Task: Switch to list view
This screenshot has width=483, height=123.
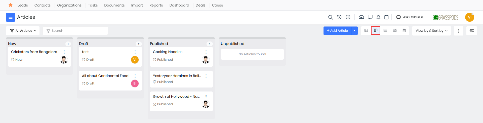Action: click(x=366, y=30)
